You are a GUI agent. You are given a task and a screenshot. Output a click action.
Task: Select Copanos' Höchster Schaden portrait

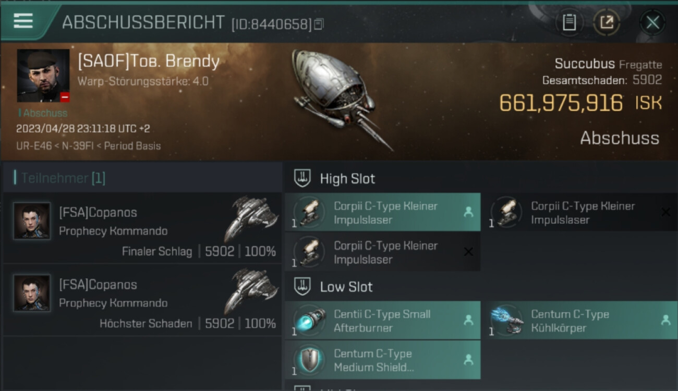click(x=32, y=293)
